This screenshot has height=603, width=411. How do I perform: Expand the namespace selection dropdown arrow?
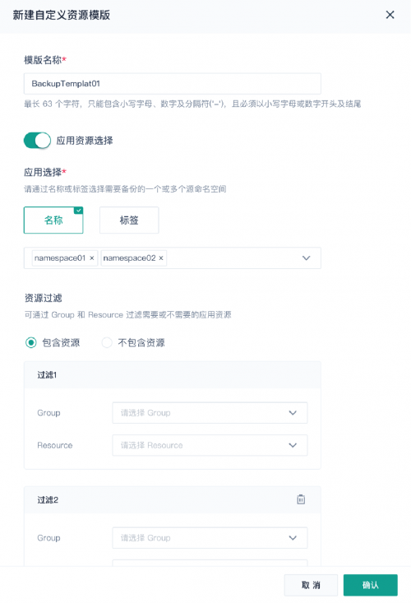pyautogui.click(x=306, y=258)
